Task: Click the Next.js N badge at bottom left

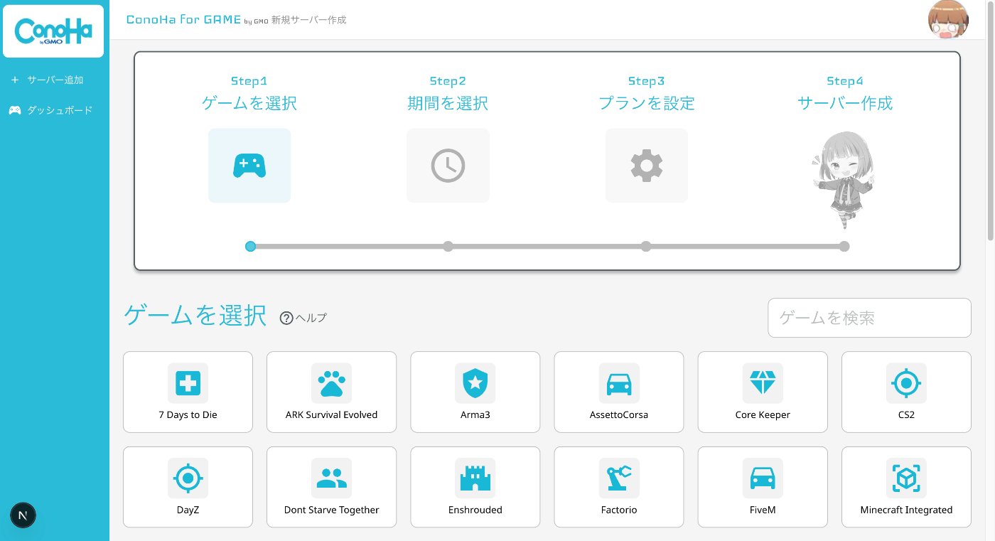Action: [x=23, y=515]
